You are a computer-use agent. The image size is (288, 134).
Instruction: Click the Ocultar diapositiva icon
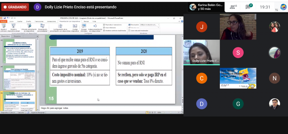[75, 27]
